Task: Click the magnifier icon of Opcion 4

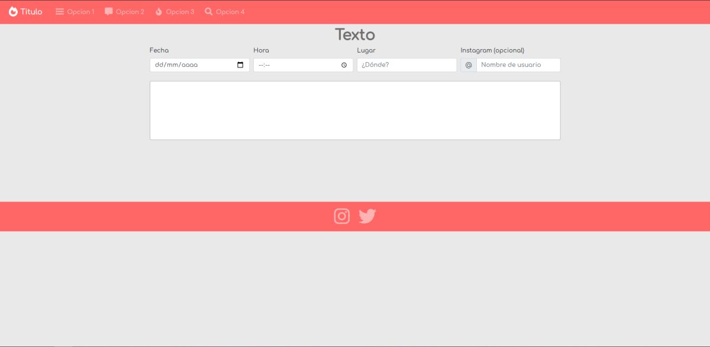Action: 208,12
